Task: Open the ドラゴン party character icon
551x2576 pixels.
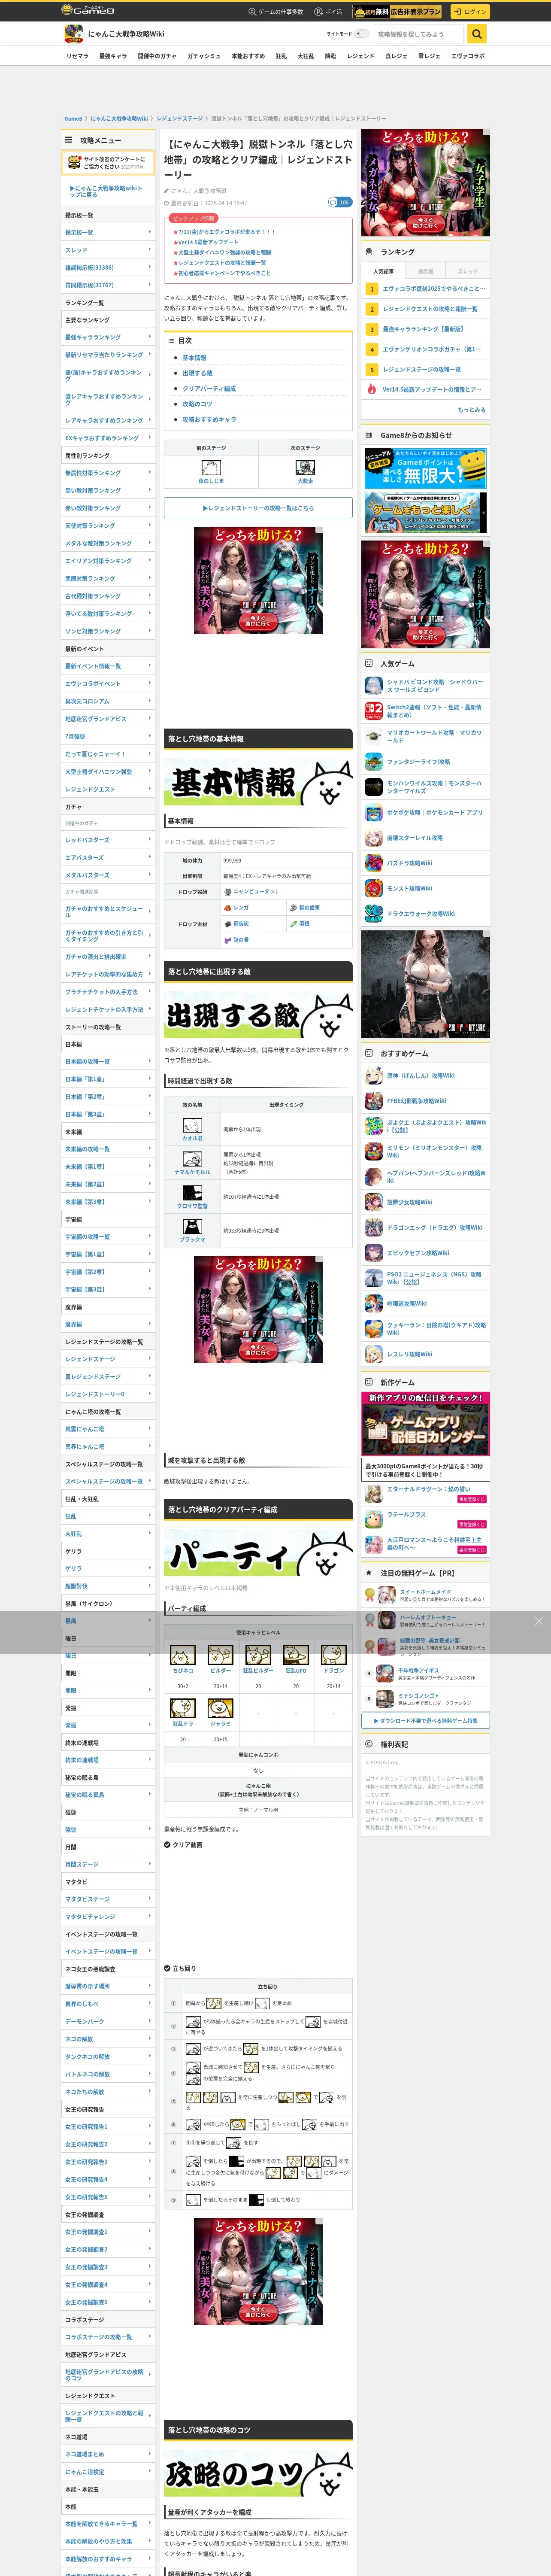Action: pos(334,1656)
